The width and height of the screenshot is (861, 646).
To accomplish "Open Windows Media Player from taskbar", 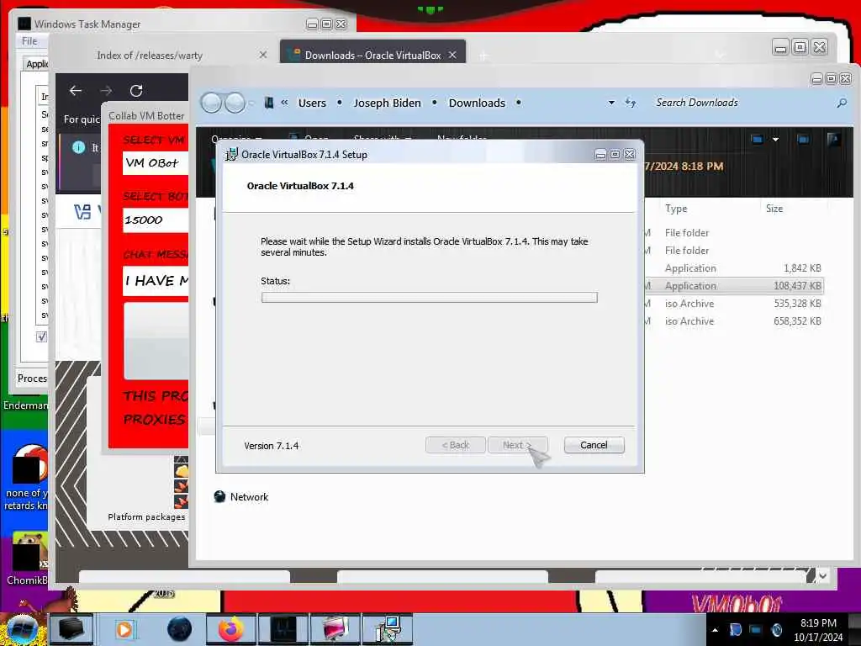I will coord(124,629).
